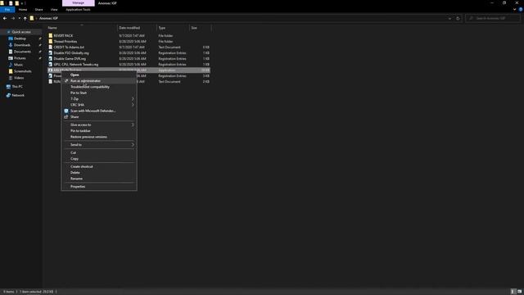Expand the Send to submenu

(99, 145)
